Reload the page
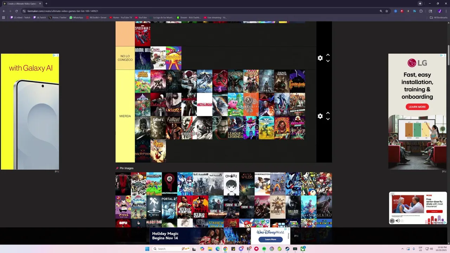This screenshot has width=450, height=253. 16,11
